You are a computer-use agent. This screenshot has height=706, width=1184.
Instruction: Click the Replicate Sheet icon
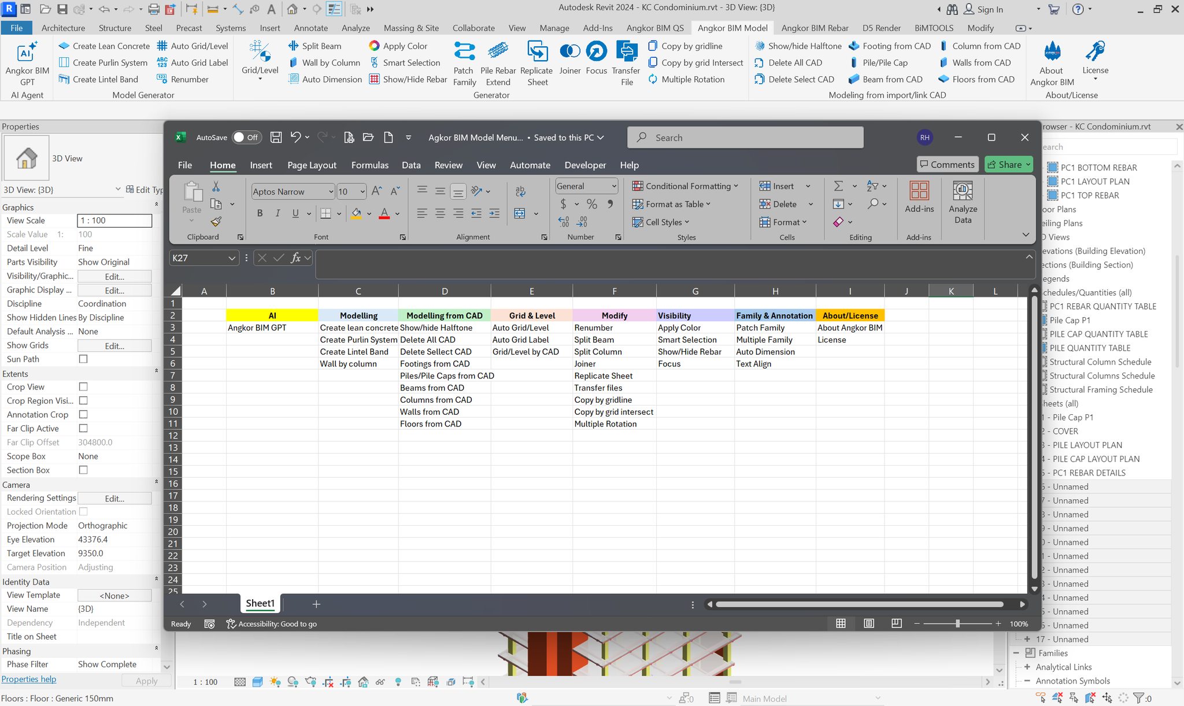(537, 52)
